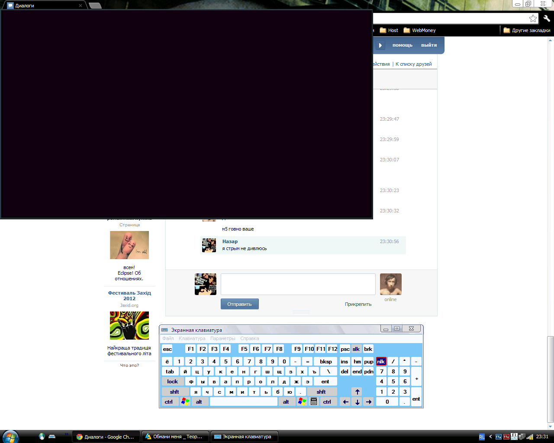Click the music play button in header
Screen dimensions: 554x443
pos(380,45)
